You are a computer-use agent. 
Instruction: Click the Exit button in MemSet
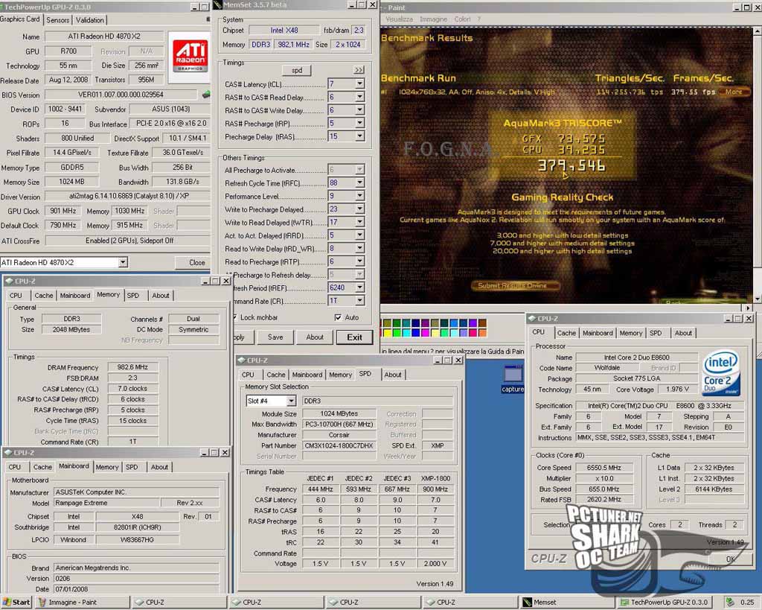coord(354,337)
